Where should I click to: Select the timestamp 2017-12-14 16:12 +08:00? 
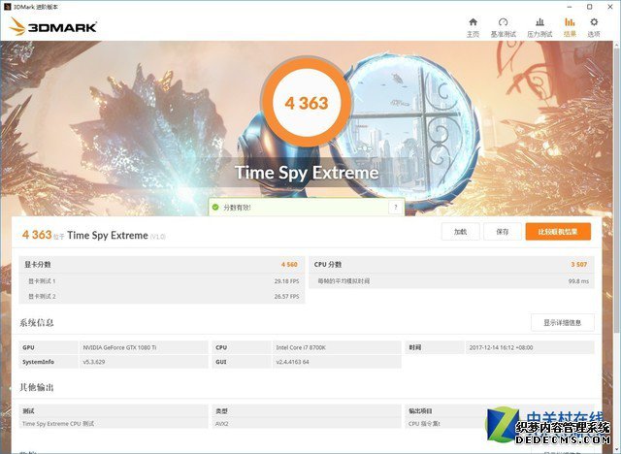click(x=501, y=347)
